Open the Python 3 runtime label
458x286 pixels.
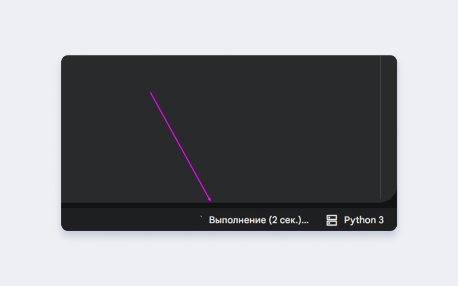click(x=364, y=220)
